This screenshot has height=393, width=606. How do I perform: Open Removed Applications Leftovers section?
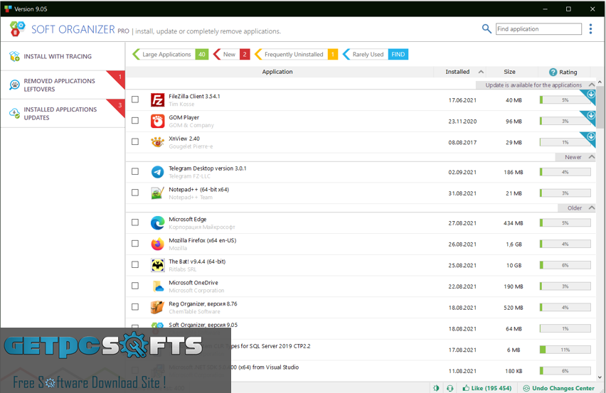[x=63, y=85]
